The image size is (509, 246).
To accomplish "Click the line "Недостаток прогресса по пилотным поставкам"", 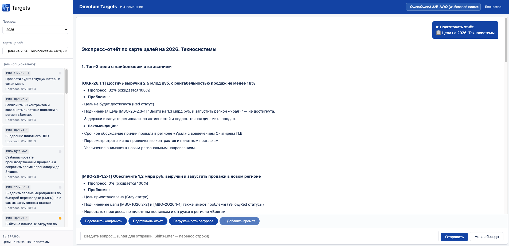I will coord(153,212).
